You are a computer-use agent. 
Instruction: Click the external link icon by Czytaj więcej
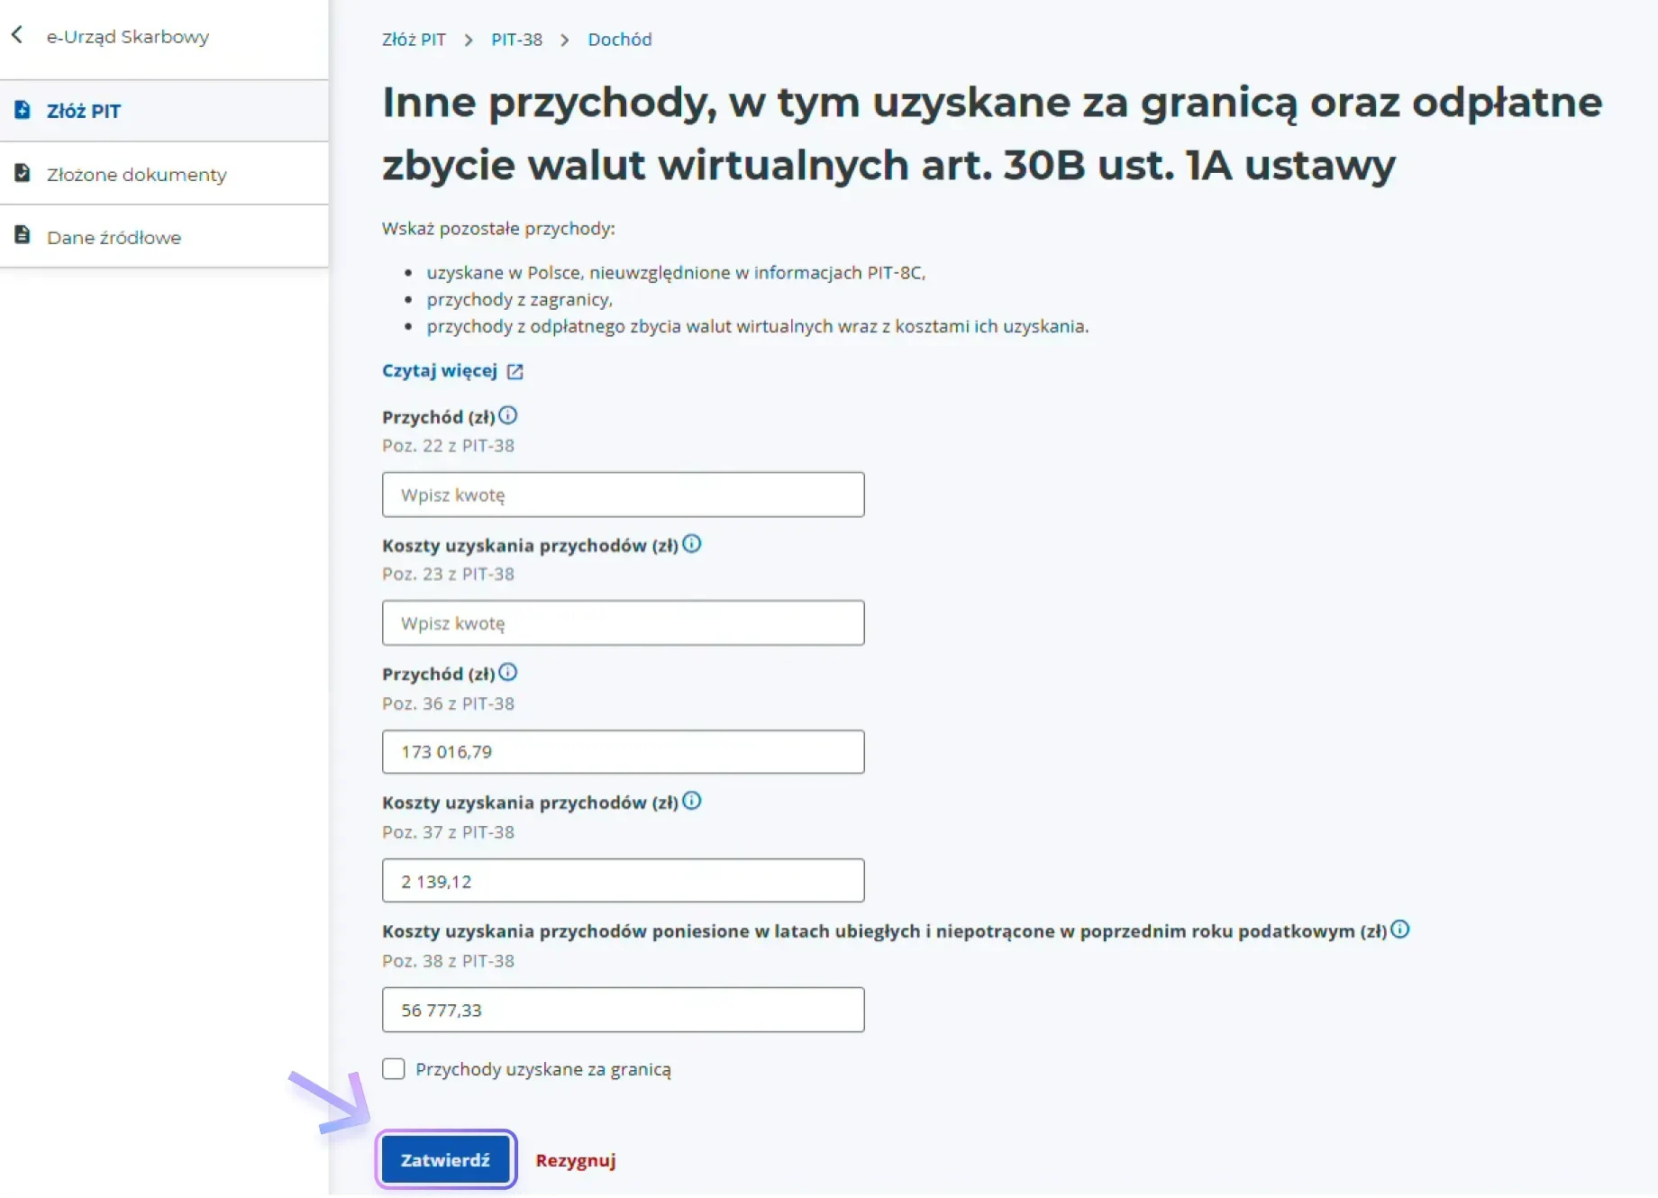pos(515,372)
